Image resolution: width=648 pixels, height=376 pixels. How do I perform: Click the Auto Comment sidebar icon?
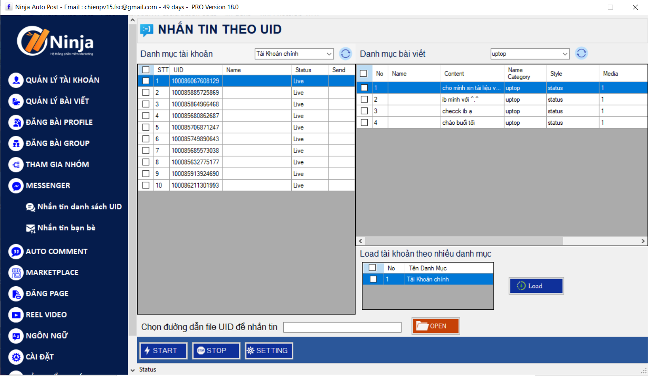(16, 252)
